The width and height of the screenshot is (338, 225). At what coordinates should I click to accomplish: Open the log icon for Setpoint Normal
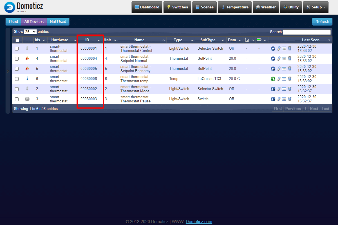tap(284, 59)
